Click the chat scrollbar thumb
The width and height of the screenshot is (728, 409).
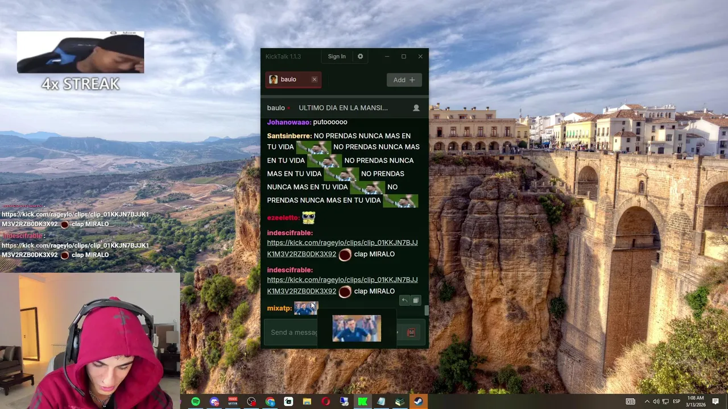pyautogui.click(x=427, y=310)
